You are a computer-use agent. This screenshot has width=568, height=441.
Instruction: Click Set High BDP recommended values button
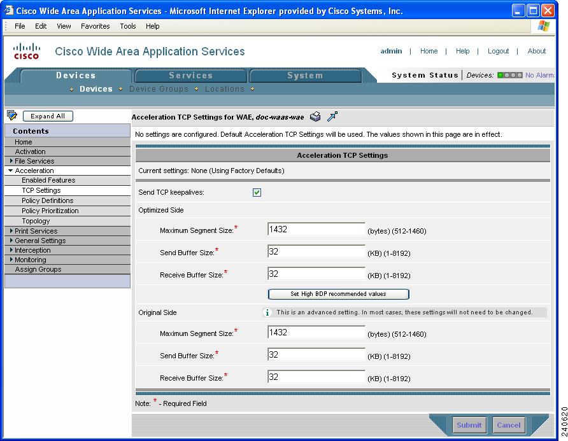[338, 294]
